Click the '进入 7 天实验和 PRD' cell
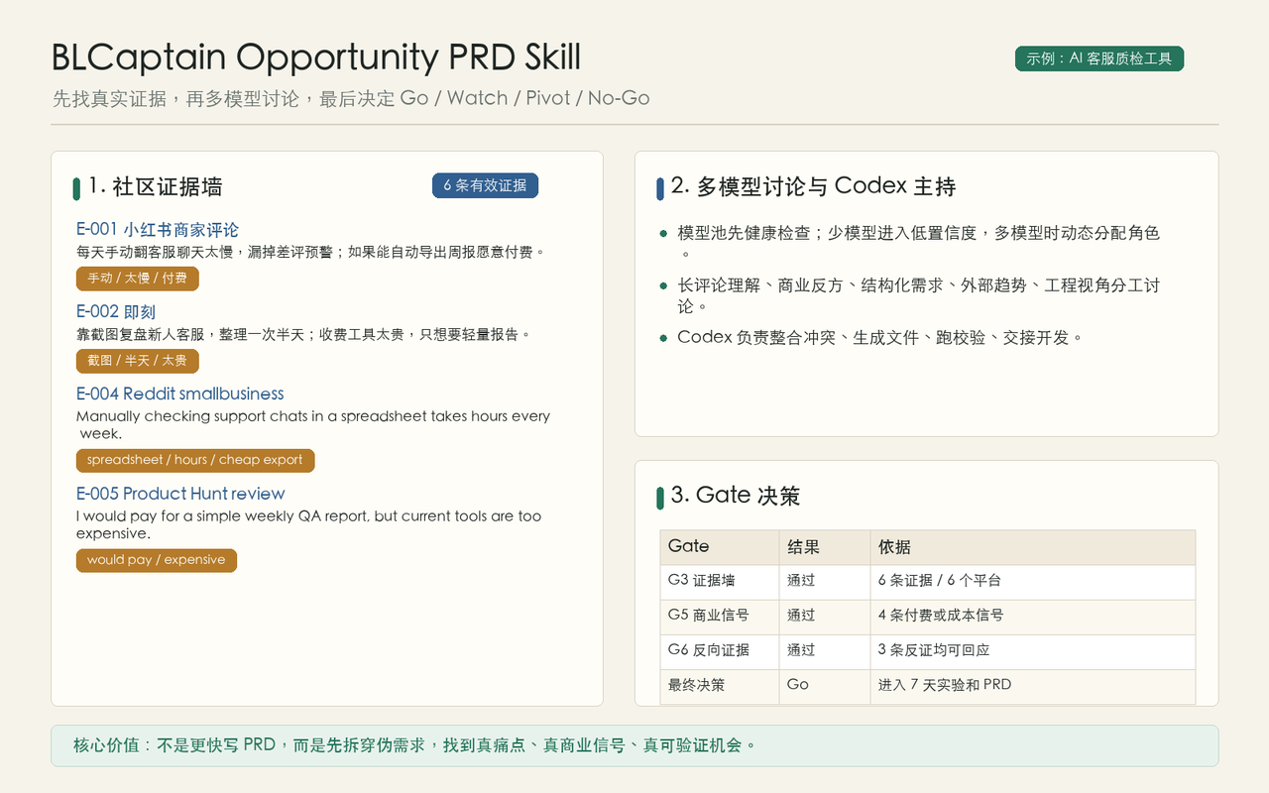 tap(1033, 686)
